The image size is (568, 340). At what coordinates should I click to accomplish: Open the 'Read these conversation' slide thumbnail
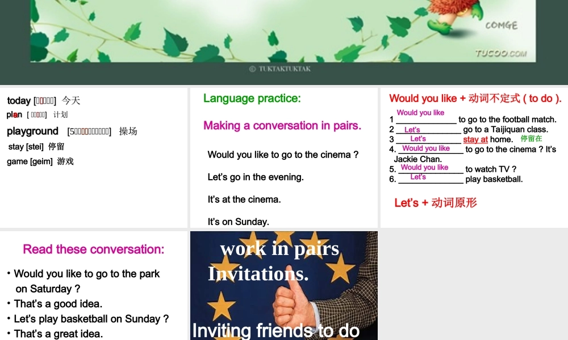(94, 286)
